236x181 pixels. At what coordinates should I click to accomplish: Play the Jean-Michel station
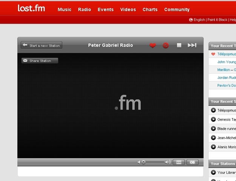pos(213,138)
